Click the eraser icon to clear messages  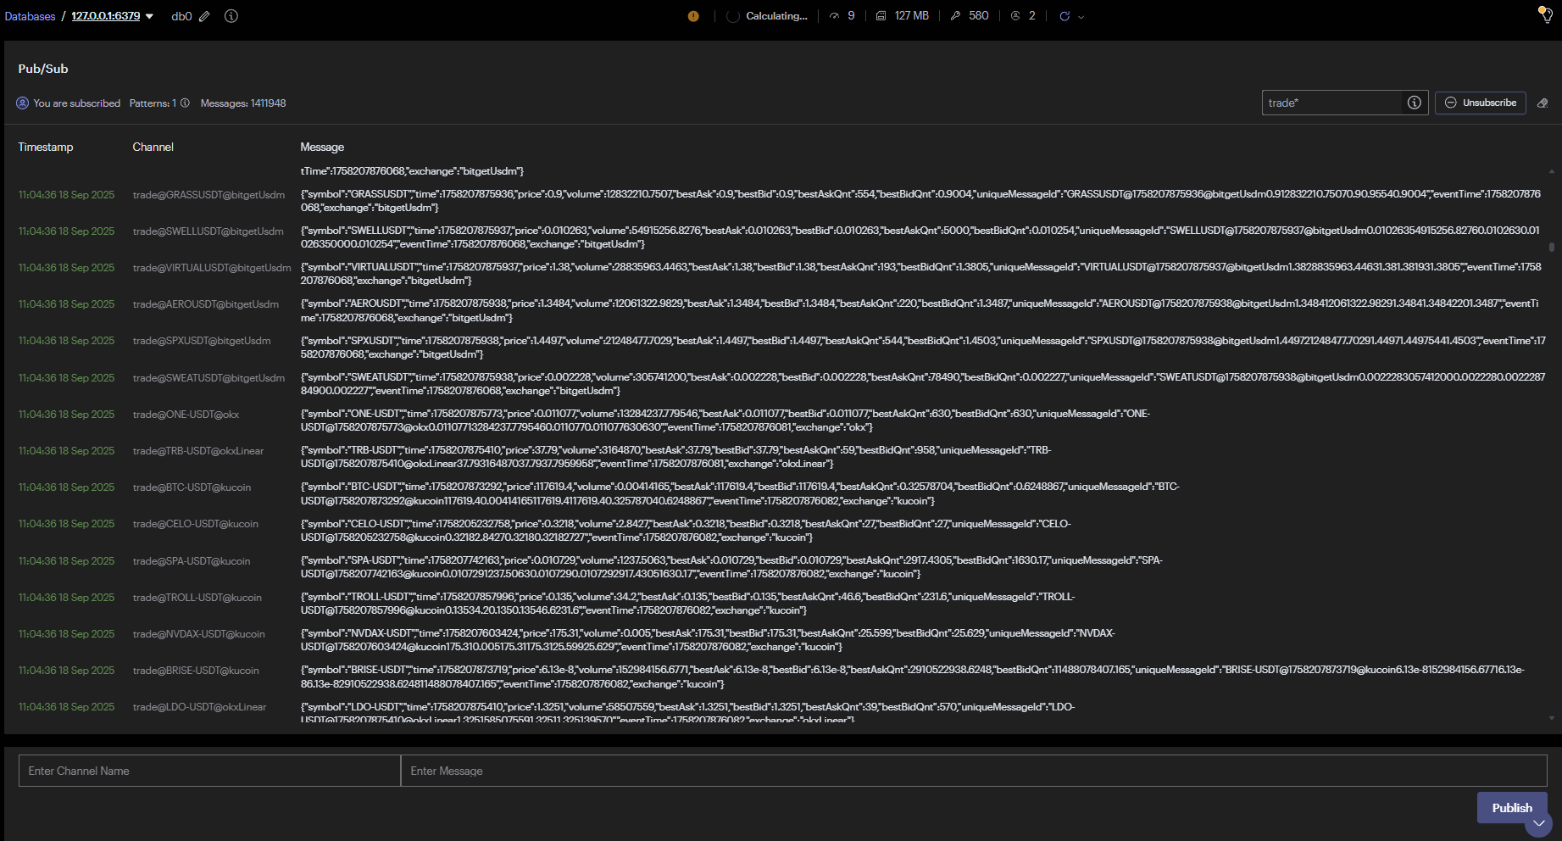pyautogui.click(x=1543, y=103)
